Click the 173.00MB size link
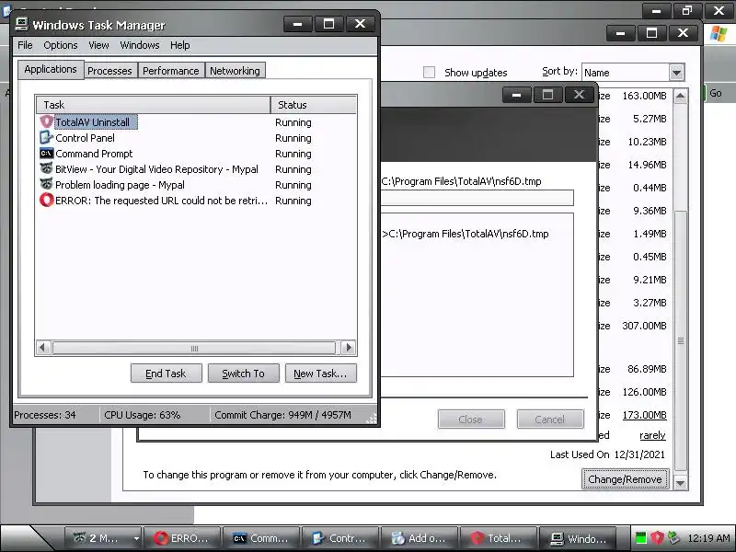736x552 pixels. point(644,415)
